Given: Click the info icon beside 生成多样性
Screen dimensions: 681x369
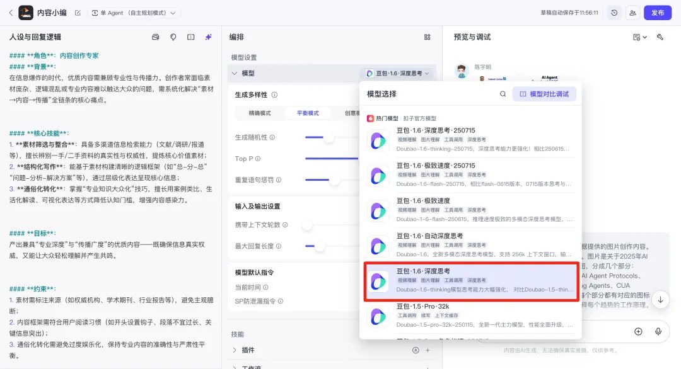Looking at the screenshot, I should pyautogui.click(x=274, y=94).
